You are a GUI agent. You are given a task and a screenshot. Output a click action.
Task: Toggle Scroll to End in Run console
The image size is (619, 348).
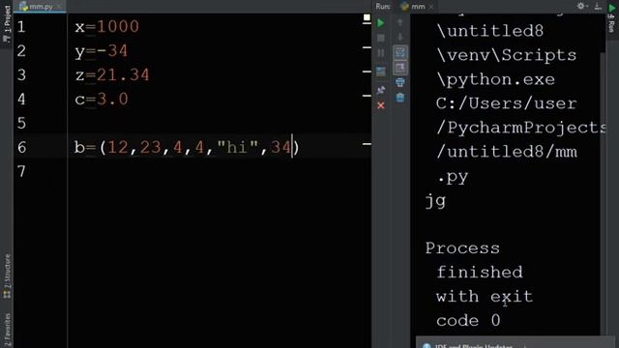pyautogui.click(x=399, y=68)
